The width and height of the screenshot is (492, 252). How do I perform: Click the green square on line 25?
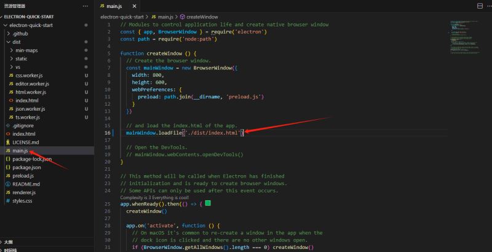point(208,203)
